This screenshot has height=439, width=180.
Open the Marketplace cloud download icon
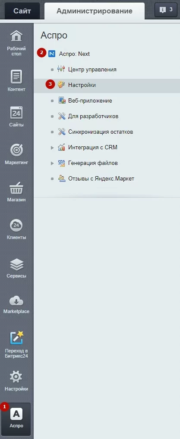16,301
